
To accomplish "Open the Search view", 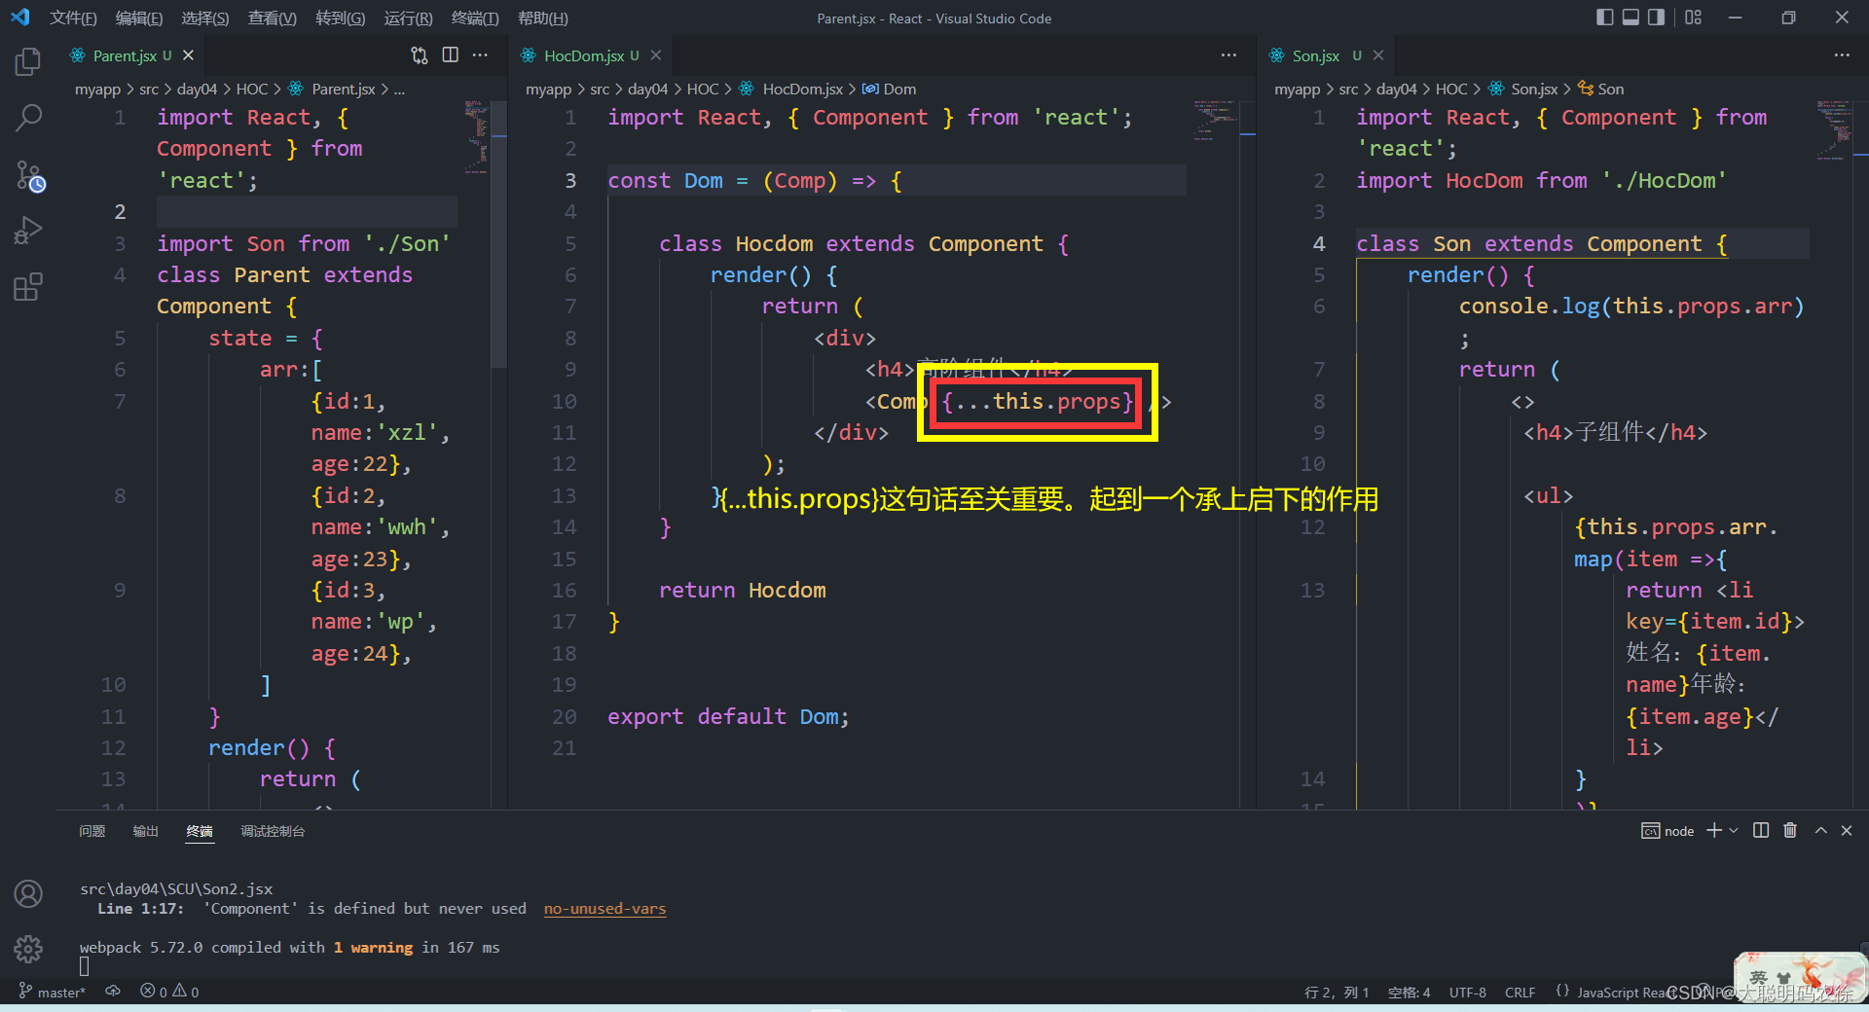I will pyautogui.click(x=28, y=118).
